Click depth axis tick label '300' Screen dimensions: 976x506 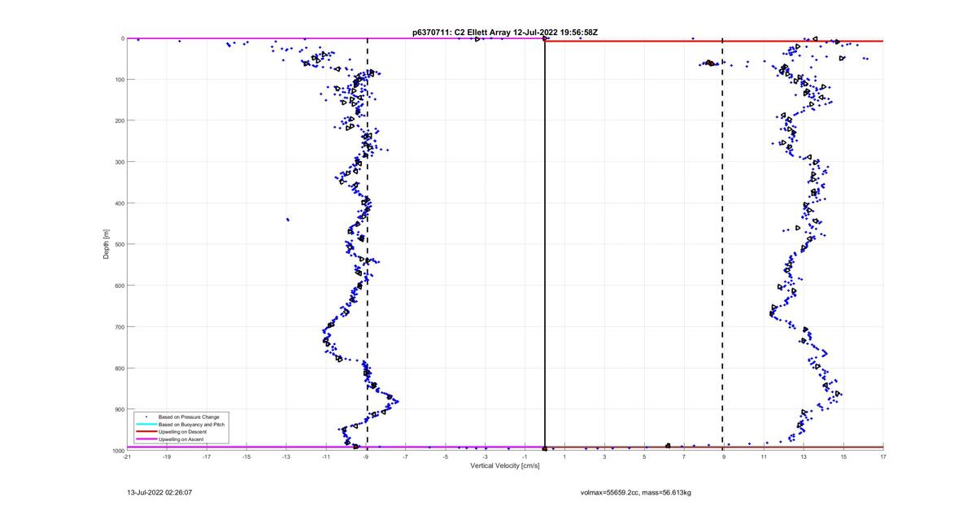point(119,162)
